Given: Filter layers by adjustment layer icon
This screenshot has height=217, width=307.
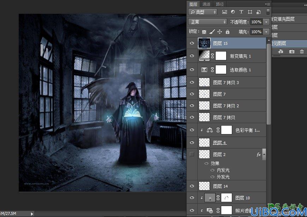Looking at the screenshot, I should click(233, 12).
